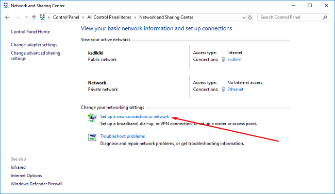The image size is (335, 194).
Task: Select Control Panel breadcrumb
Action: [x=66, y=17]
